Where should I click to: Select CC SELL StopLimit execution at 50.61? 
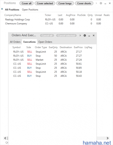coord(53,64)
